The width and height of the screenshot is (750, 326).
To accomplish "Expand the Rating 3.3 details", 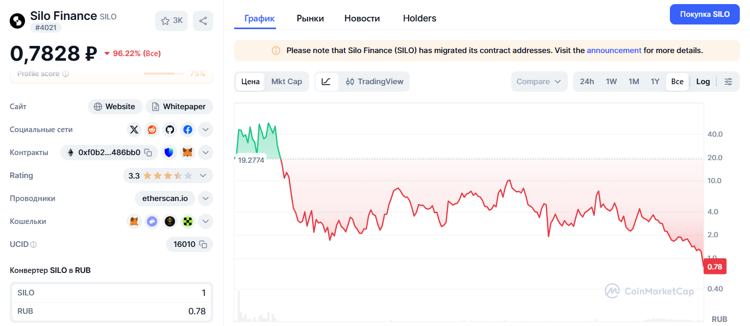I will point(203,175).
